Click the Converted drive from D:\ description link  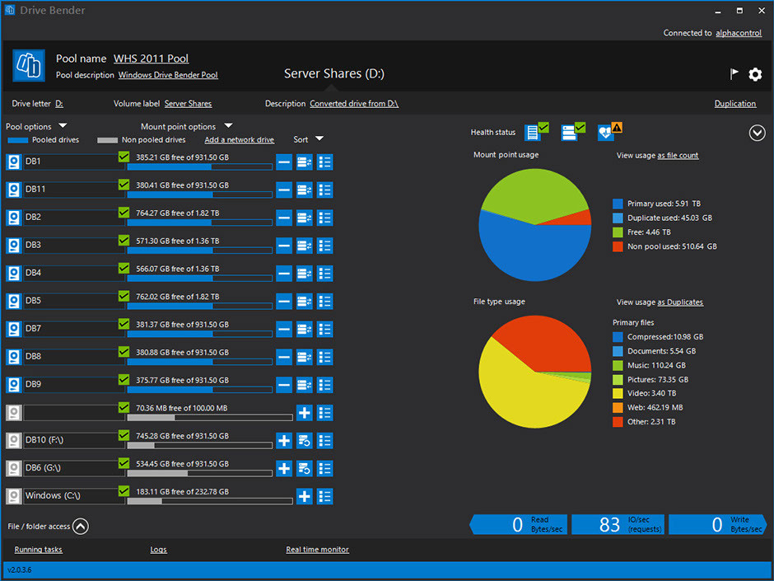click(x=354, y=104)
